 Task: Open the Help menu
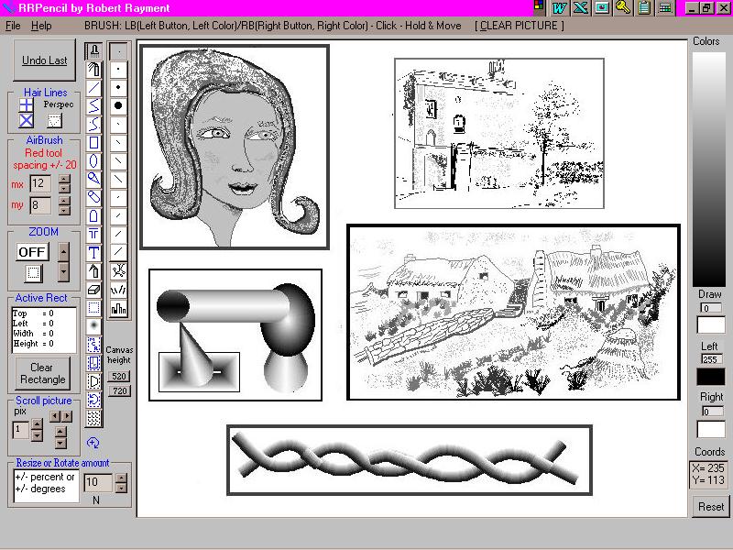coord(41,26)
